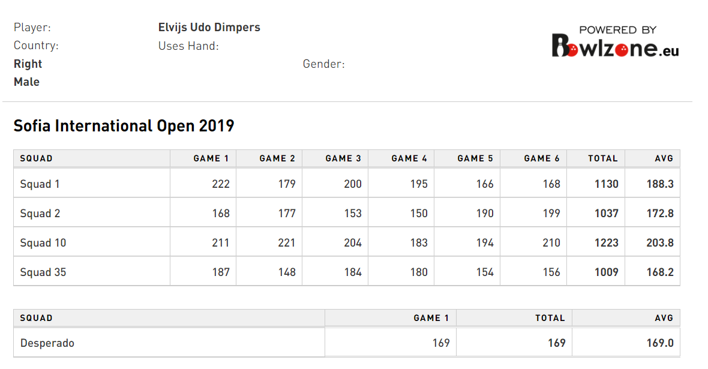This screenshot has width=708, height=369.
Task: Select the Squad 2 row label
Action: click(x=40, y=214)
